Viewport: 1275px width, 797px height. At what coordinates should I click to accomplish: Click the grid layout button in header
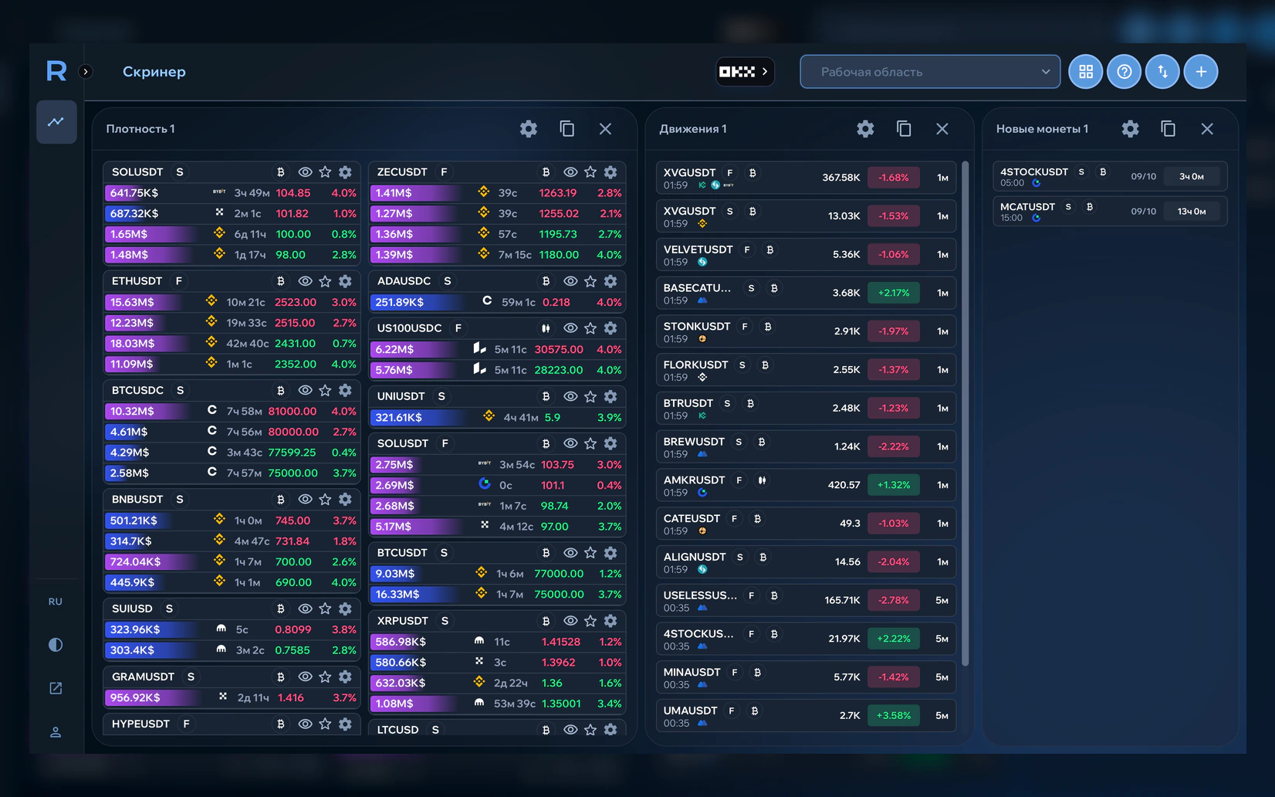[1085, 72]
